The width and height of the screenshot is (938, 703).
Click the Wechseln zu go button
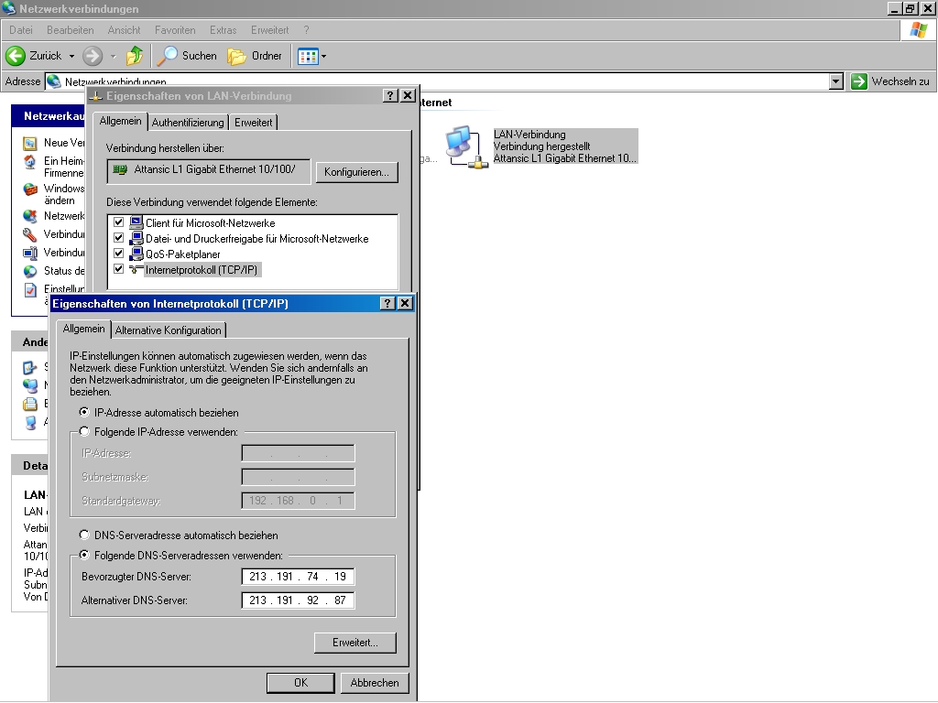click(890, 81)
